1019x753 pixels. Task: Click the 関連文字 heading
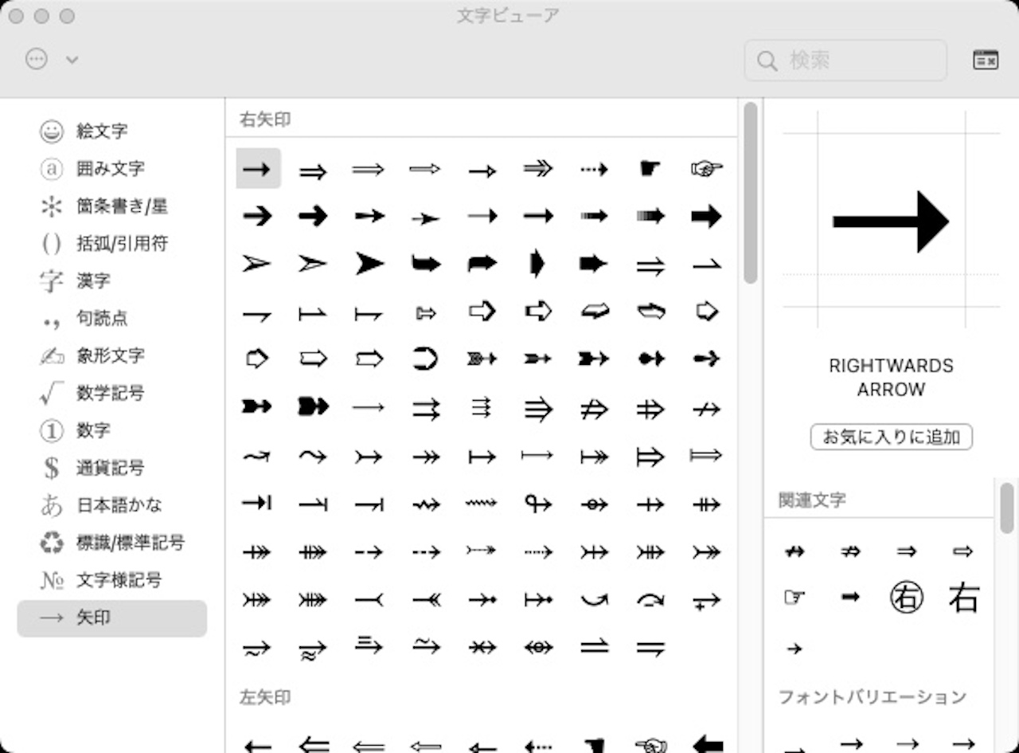[x=812, y=500]
